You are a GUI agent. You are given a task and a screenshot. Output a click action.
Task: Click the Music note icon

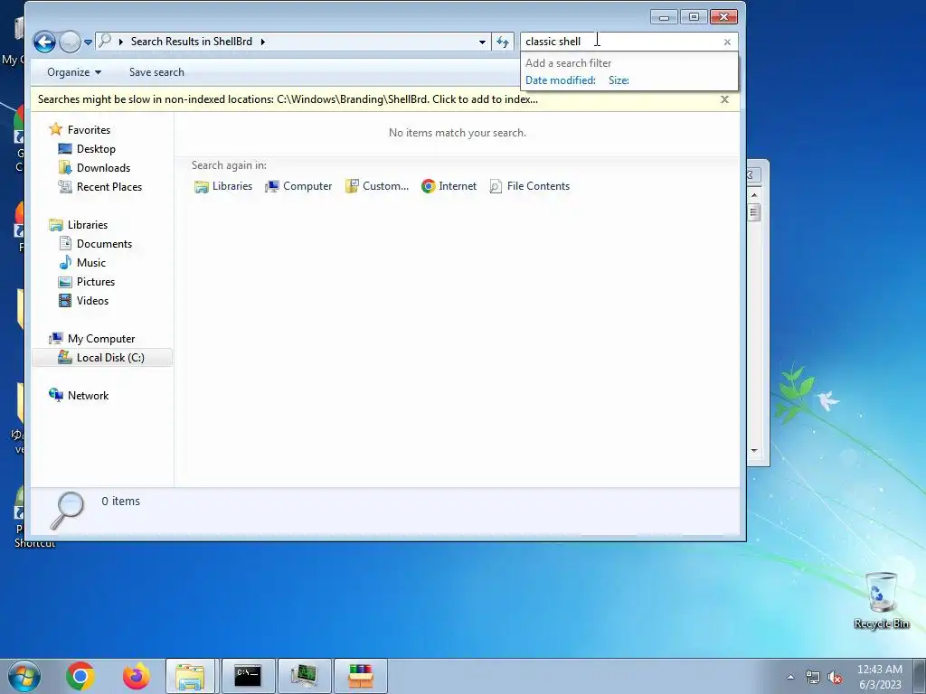pos(65,263)
